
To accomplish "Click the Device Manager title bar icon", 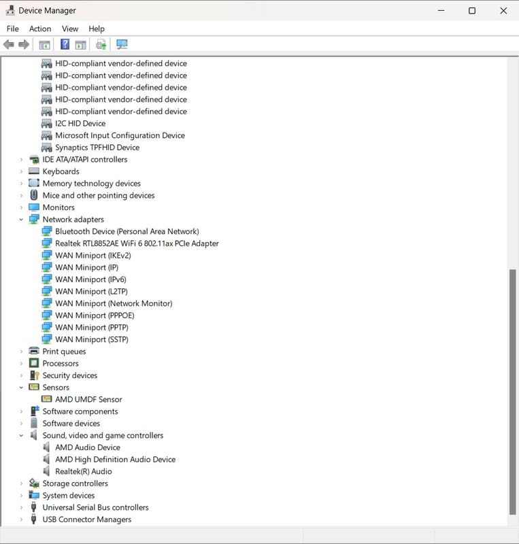I will point(10,10).
